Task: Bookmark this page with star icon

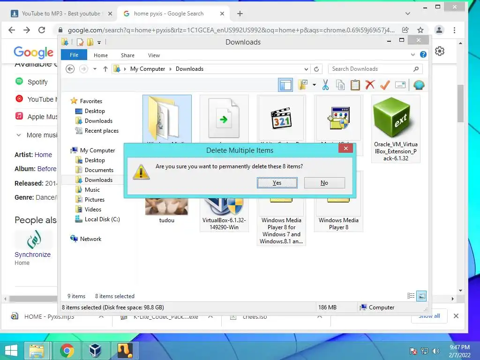Action: point(420,30)
